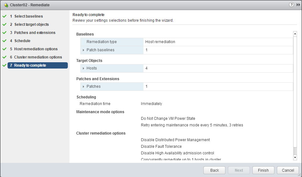The height and width of the screenshot is (177, 302).
Task: Go to step 2 Select target objects
Action: click(31, 25)
